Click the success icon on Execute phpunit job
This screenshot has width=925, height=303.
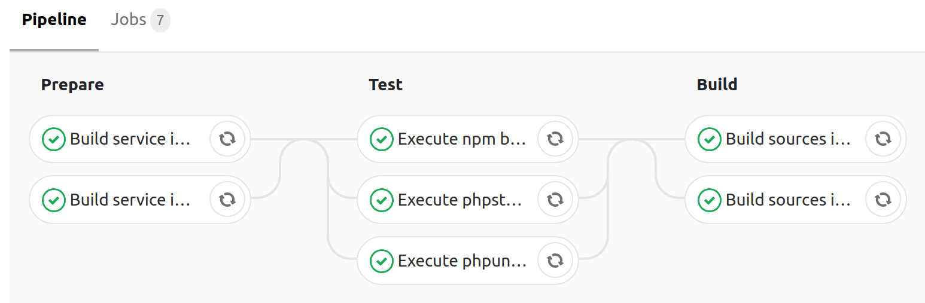tap(381, 261)
